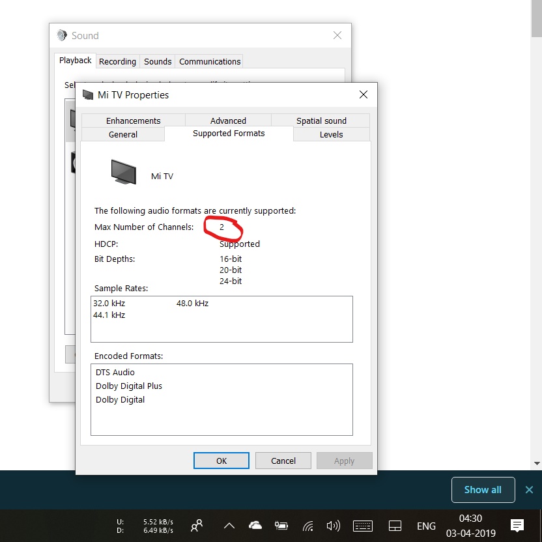Click the Show all button
This screenshot has height=542, width=542.
(483, 490)
